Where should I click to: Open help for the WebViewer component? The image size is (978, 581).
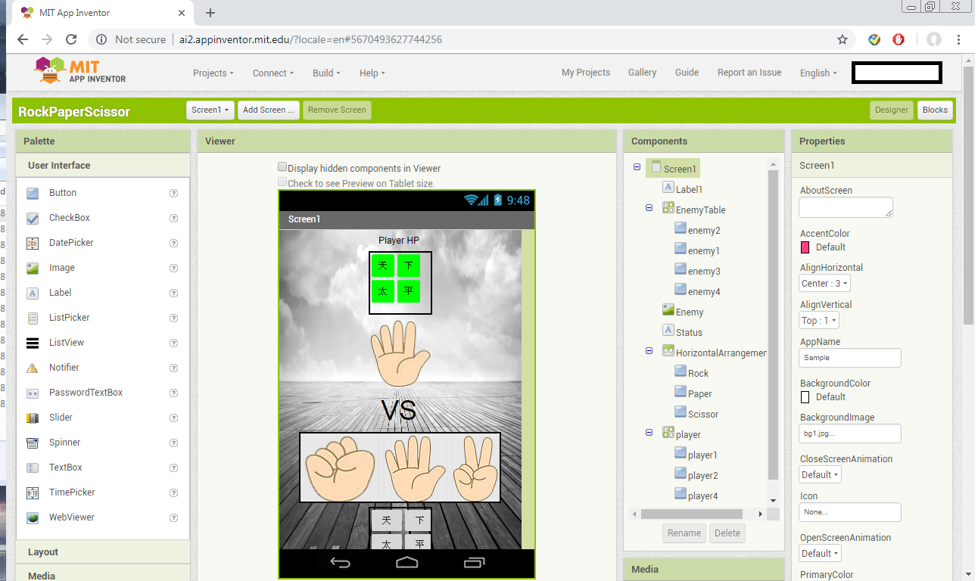point(173,517)
